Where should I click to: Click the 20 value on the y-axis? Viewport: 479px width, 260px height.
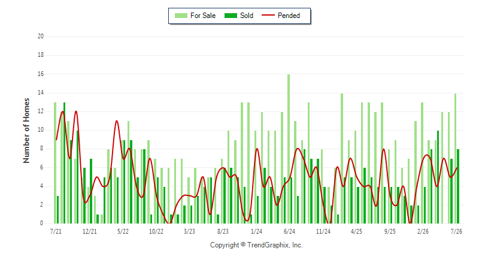41,37
